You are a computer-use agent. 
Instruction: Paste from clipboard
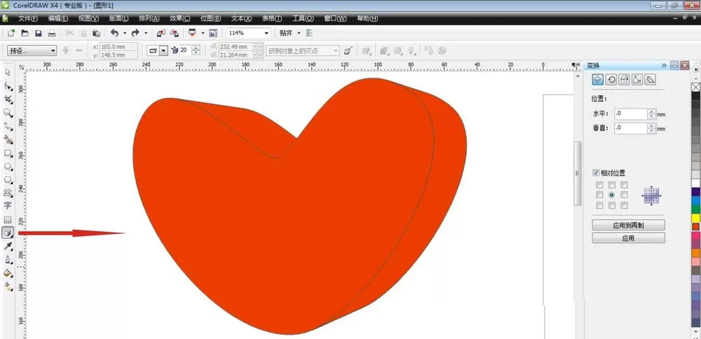pos(96,33)
